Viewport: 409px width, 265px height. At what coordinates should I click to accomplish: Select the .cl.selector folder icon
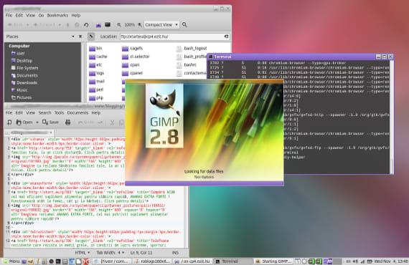[x=126, y=57]
